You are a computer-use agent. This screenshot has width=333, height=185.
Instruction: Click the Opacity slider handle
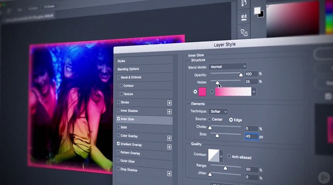pyautogui.click(x=241, y=75)
